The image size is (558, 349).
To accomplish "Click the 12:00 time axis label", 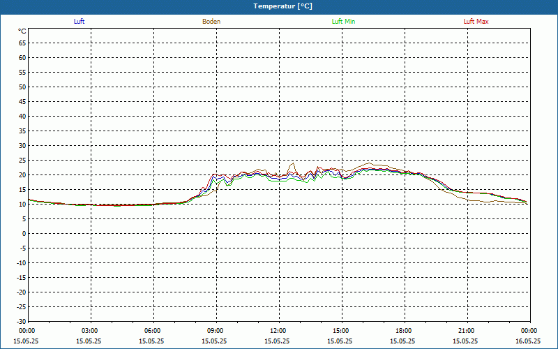I will click(278, 331).
